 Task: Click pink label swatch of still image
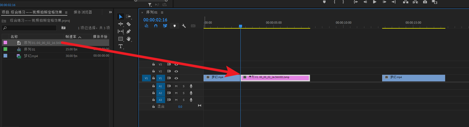(x=5, y=43)
